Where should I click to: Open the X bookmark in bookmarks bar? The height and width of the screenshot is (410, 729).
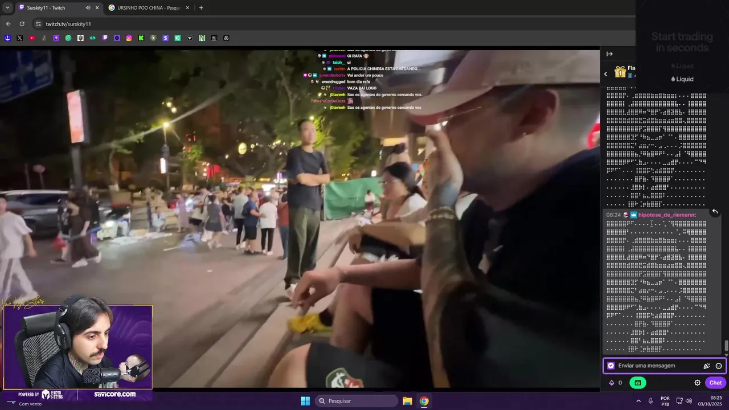pos(19,38)
